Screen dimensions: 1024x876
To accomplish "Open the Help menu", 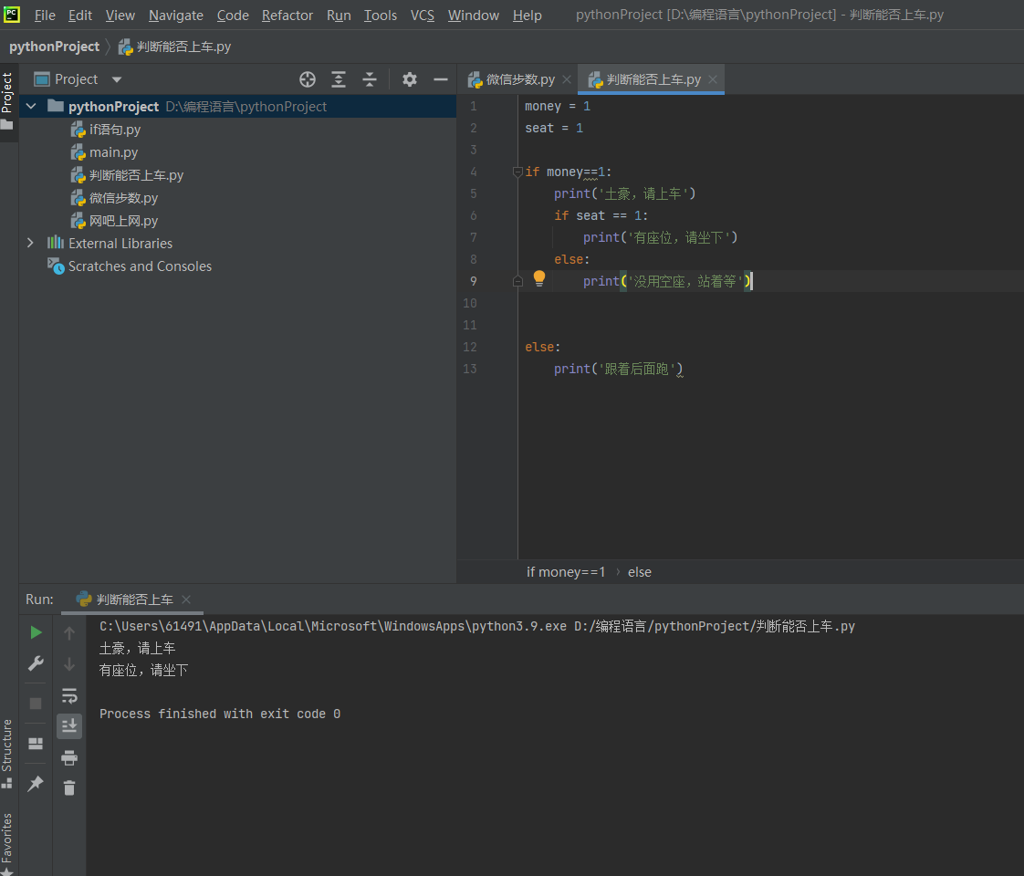I will click(x=527, y=15).
